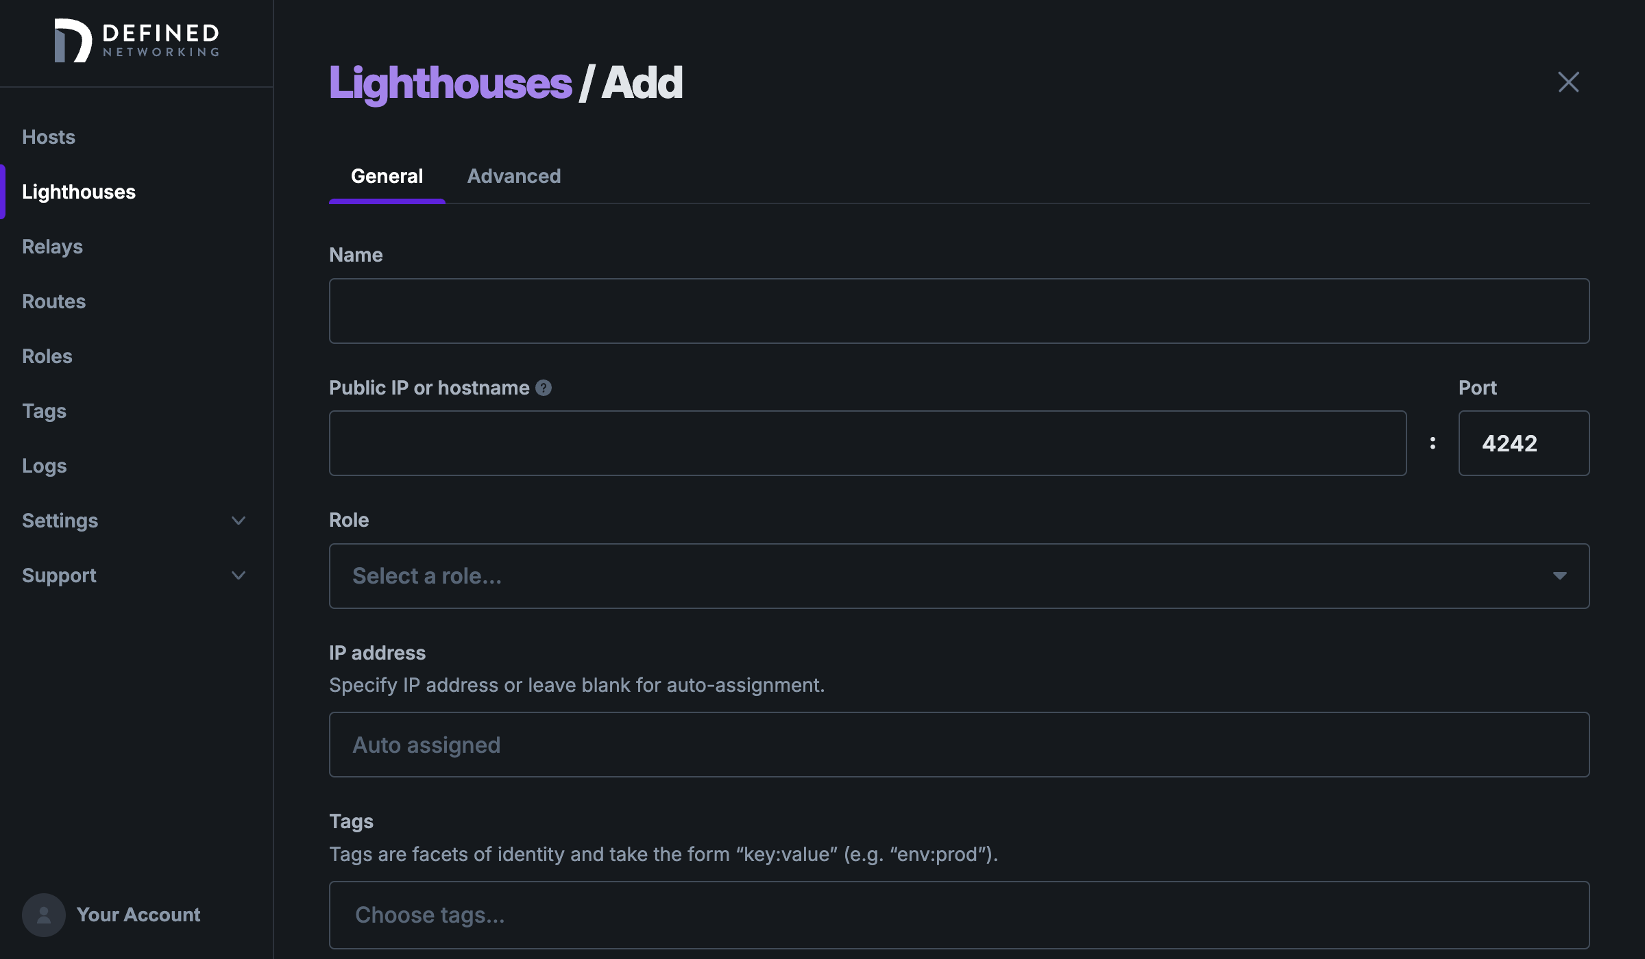Open the Logs page
Screen dimensions: 1645x959
44,466
